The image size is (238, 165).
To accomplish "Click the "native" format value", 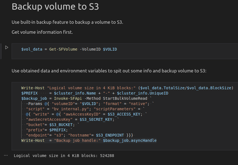I will [x=138, y=104].
